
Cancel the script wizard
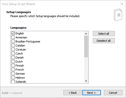113,93
